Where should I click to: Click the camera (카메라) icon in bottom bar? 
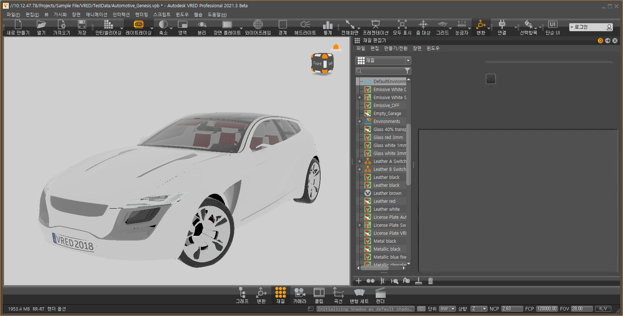tap(300, 293)
